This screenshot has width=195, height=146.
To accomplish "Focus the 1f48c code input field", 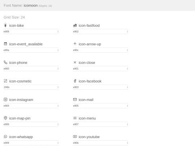I will 30,87.
